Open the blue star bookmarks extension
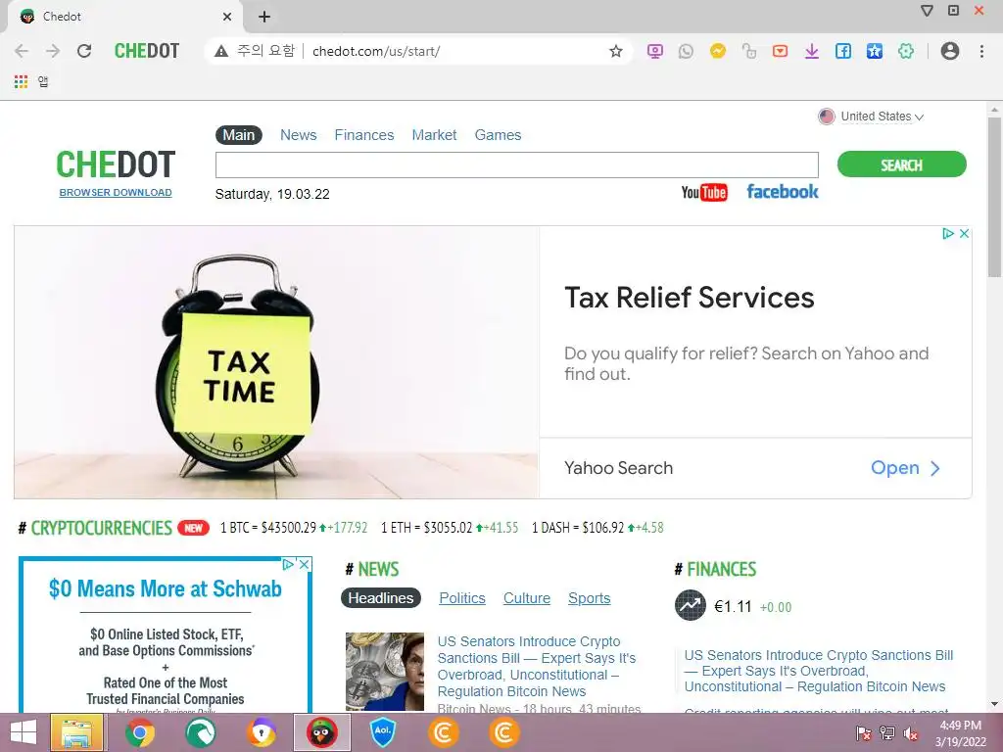1003x752 pixels. tap(875, 51)
